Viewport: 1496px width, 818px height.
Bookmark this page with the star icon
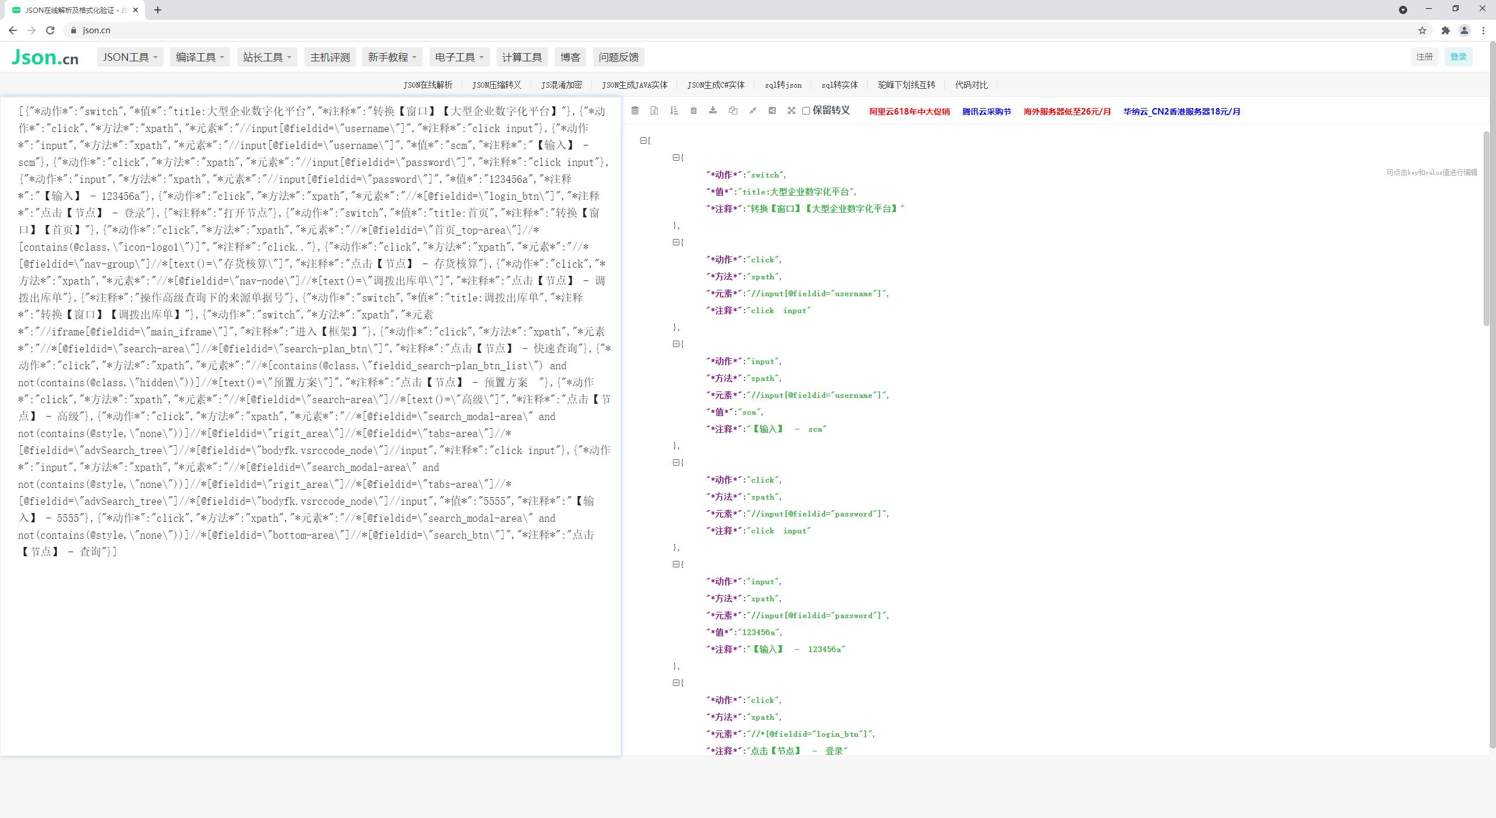(1422, 30)
